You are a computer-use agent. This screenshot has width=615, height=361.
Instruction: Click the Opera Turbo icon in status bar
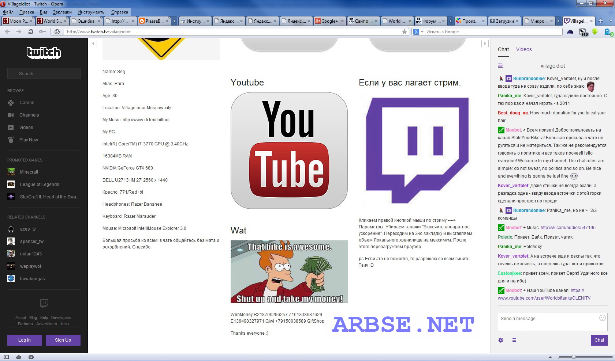tap(31, 357)
